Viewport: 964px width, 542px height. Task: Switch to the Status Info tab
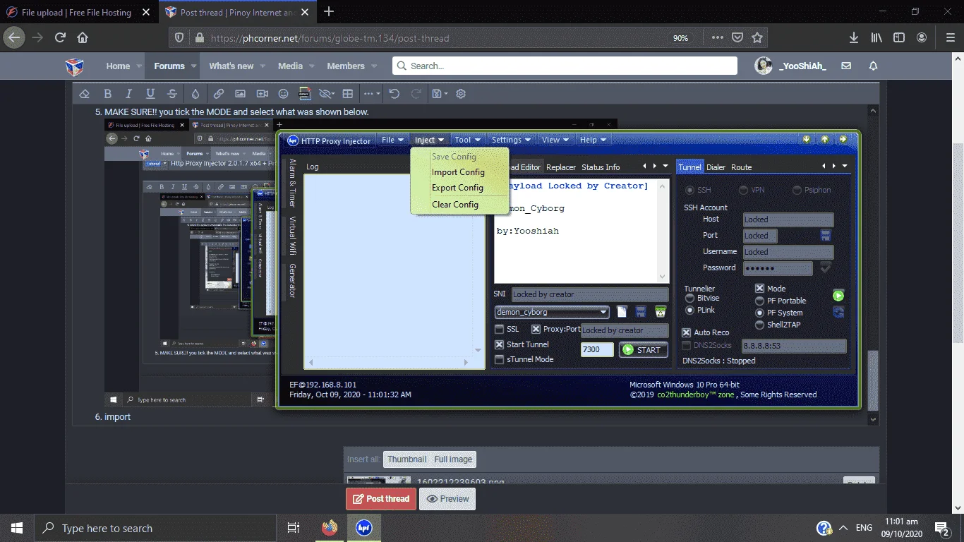point(601,167)
